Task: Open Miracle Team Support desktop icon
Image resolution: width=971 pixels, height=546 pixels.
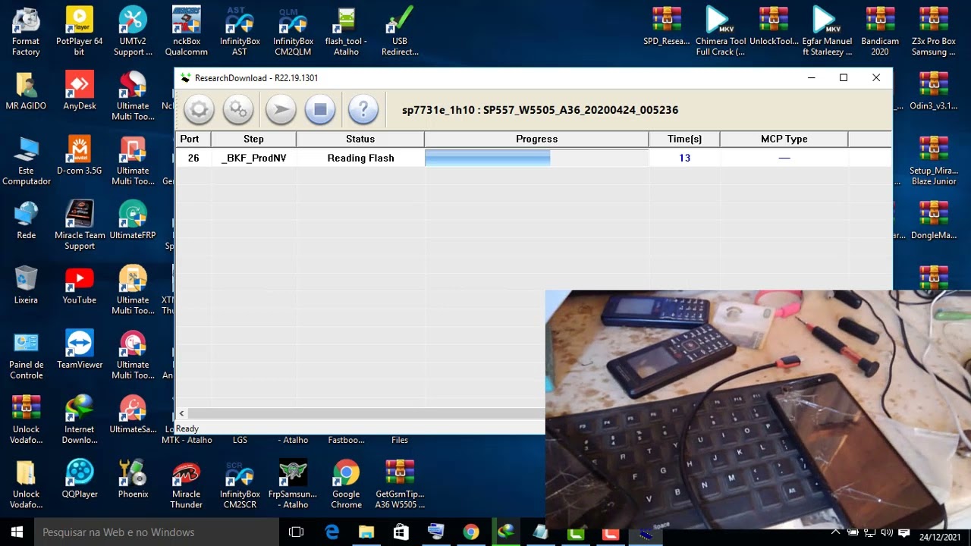Action: tap(79, 225)
